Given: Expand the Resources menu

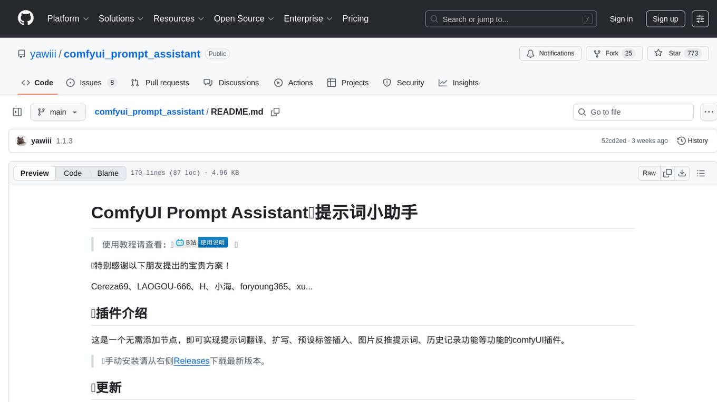Looking at the screenshot, I should (179, 18).
